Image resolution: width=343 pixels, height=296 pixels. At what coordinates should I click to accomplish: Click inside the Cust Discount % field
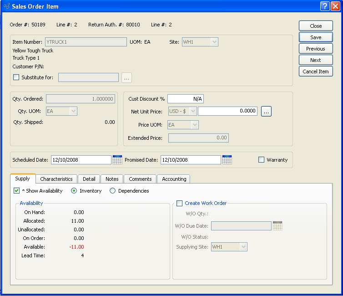(x=186, y=99)
